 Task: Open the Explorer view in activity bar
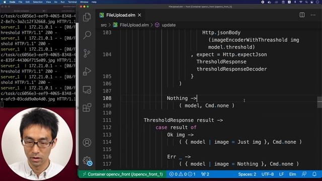point(87,17)
